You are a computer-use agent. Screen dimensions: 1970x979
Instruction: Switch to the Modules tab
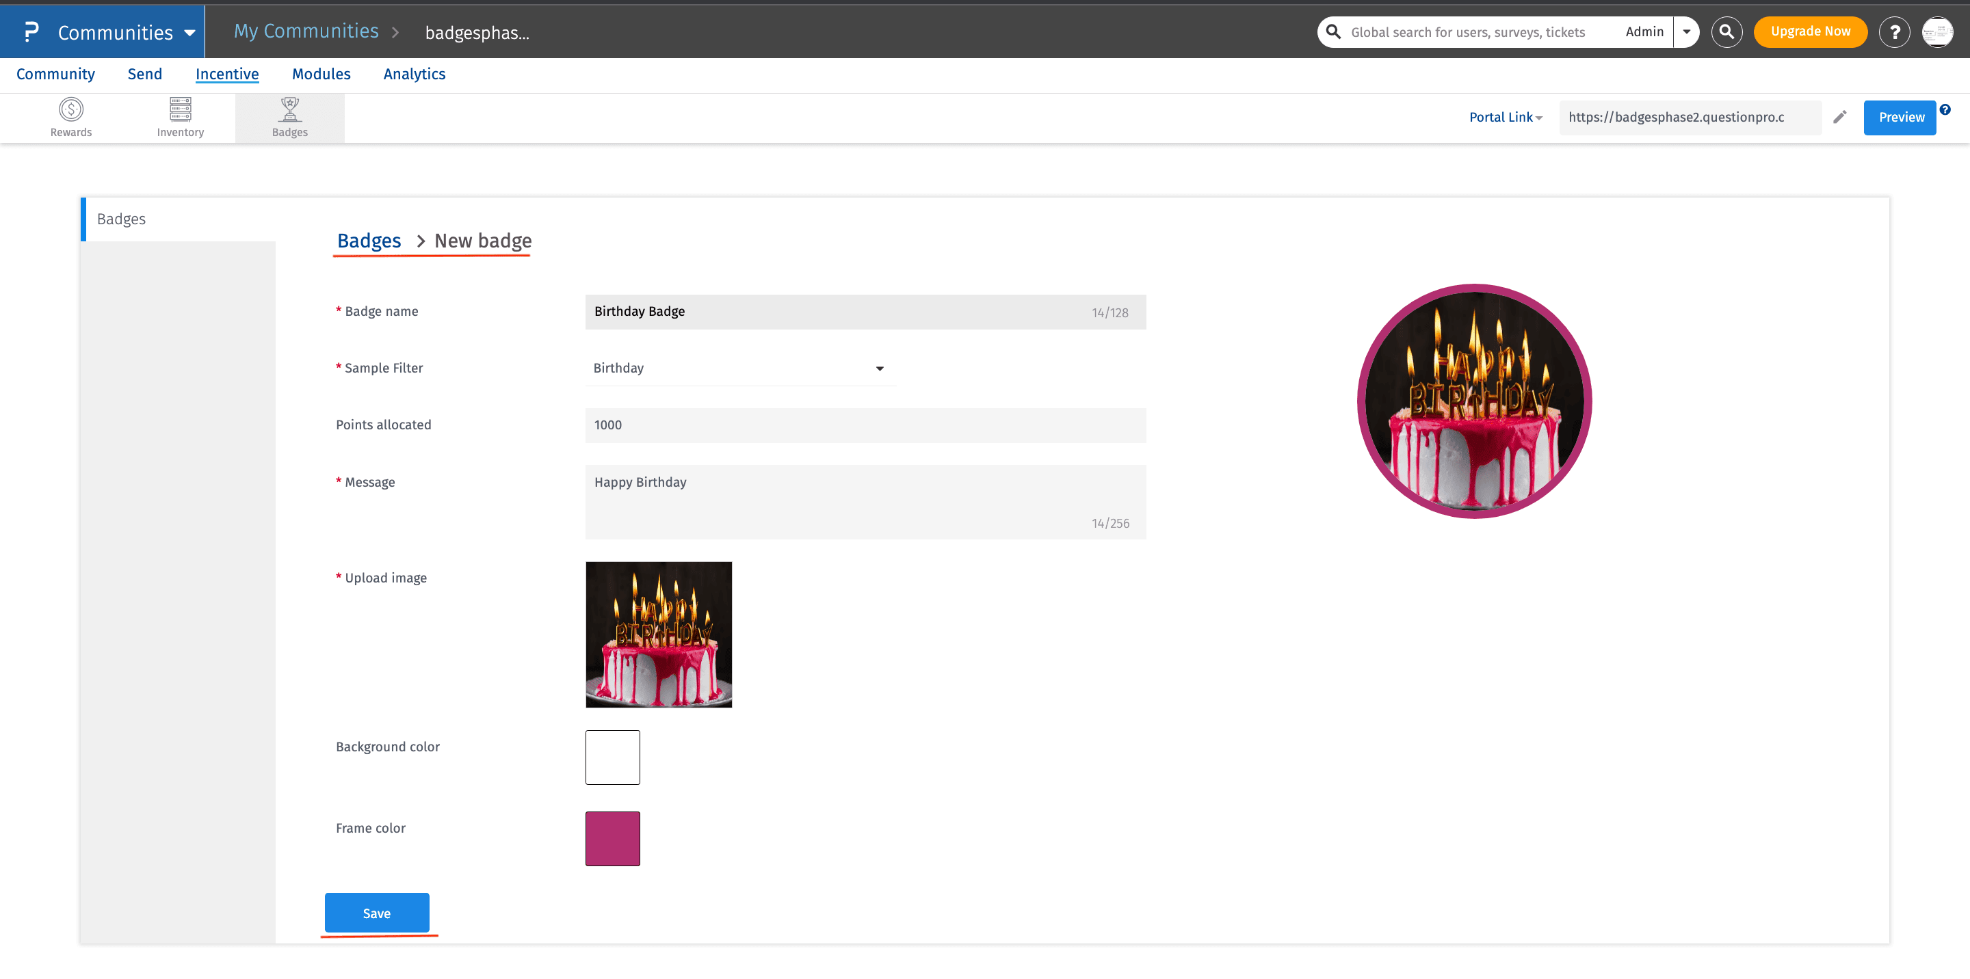click(x=321, y=74)
